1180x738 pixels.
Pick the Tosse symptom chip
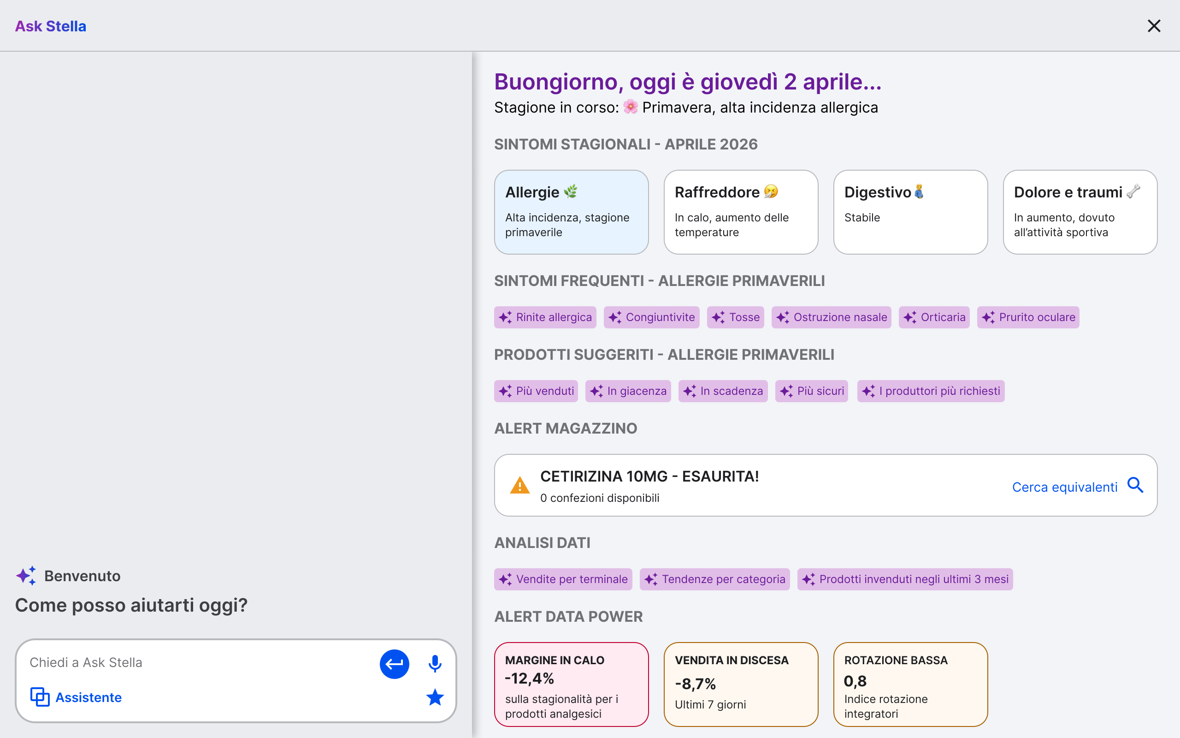coord(735,317)
